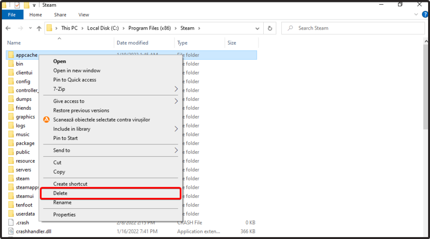Click Program Files (x86) breadcrumb
430x239 pixels.
point(150,28)
